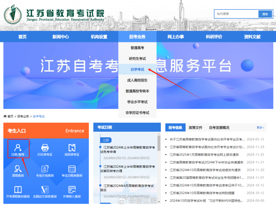
Task: Open the 2024年10月自学考试特别提醒 notice
Action: click(202, 193)
